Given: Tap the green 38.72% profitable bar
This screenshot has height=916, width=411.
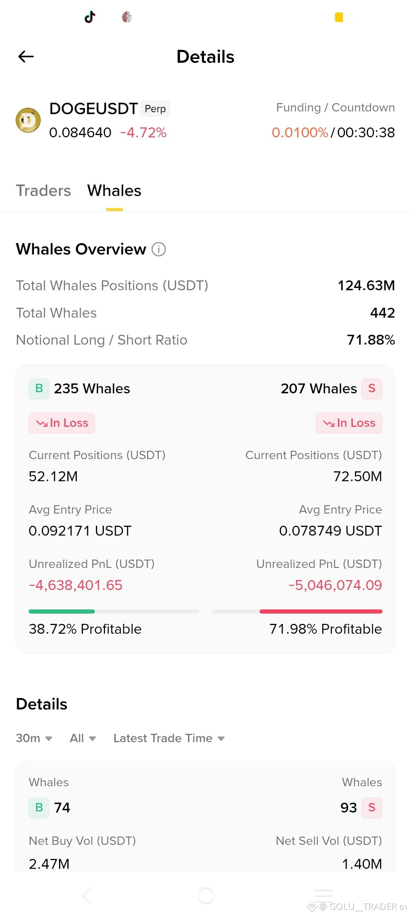Looking at the screenshot, I should tap(62, 611).
